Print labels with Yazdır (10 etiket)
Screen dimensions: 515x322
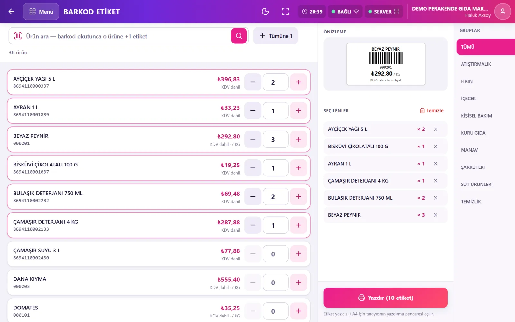386,298
